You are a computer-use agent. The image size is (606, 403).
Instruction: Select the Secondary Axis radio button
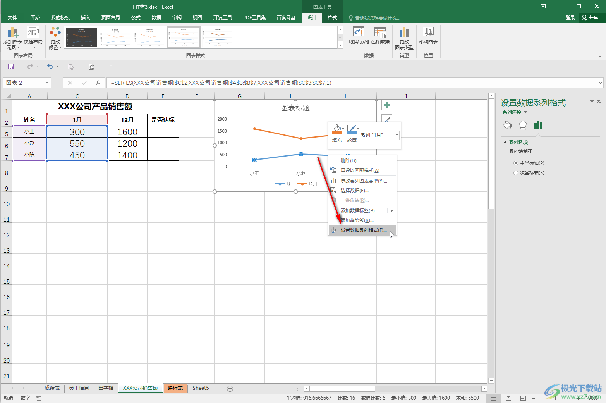click(x=516, y=173)
